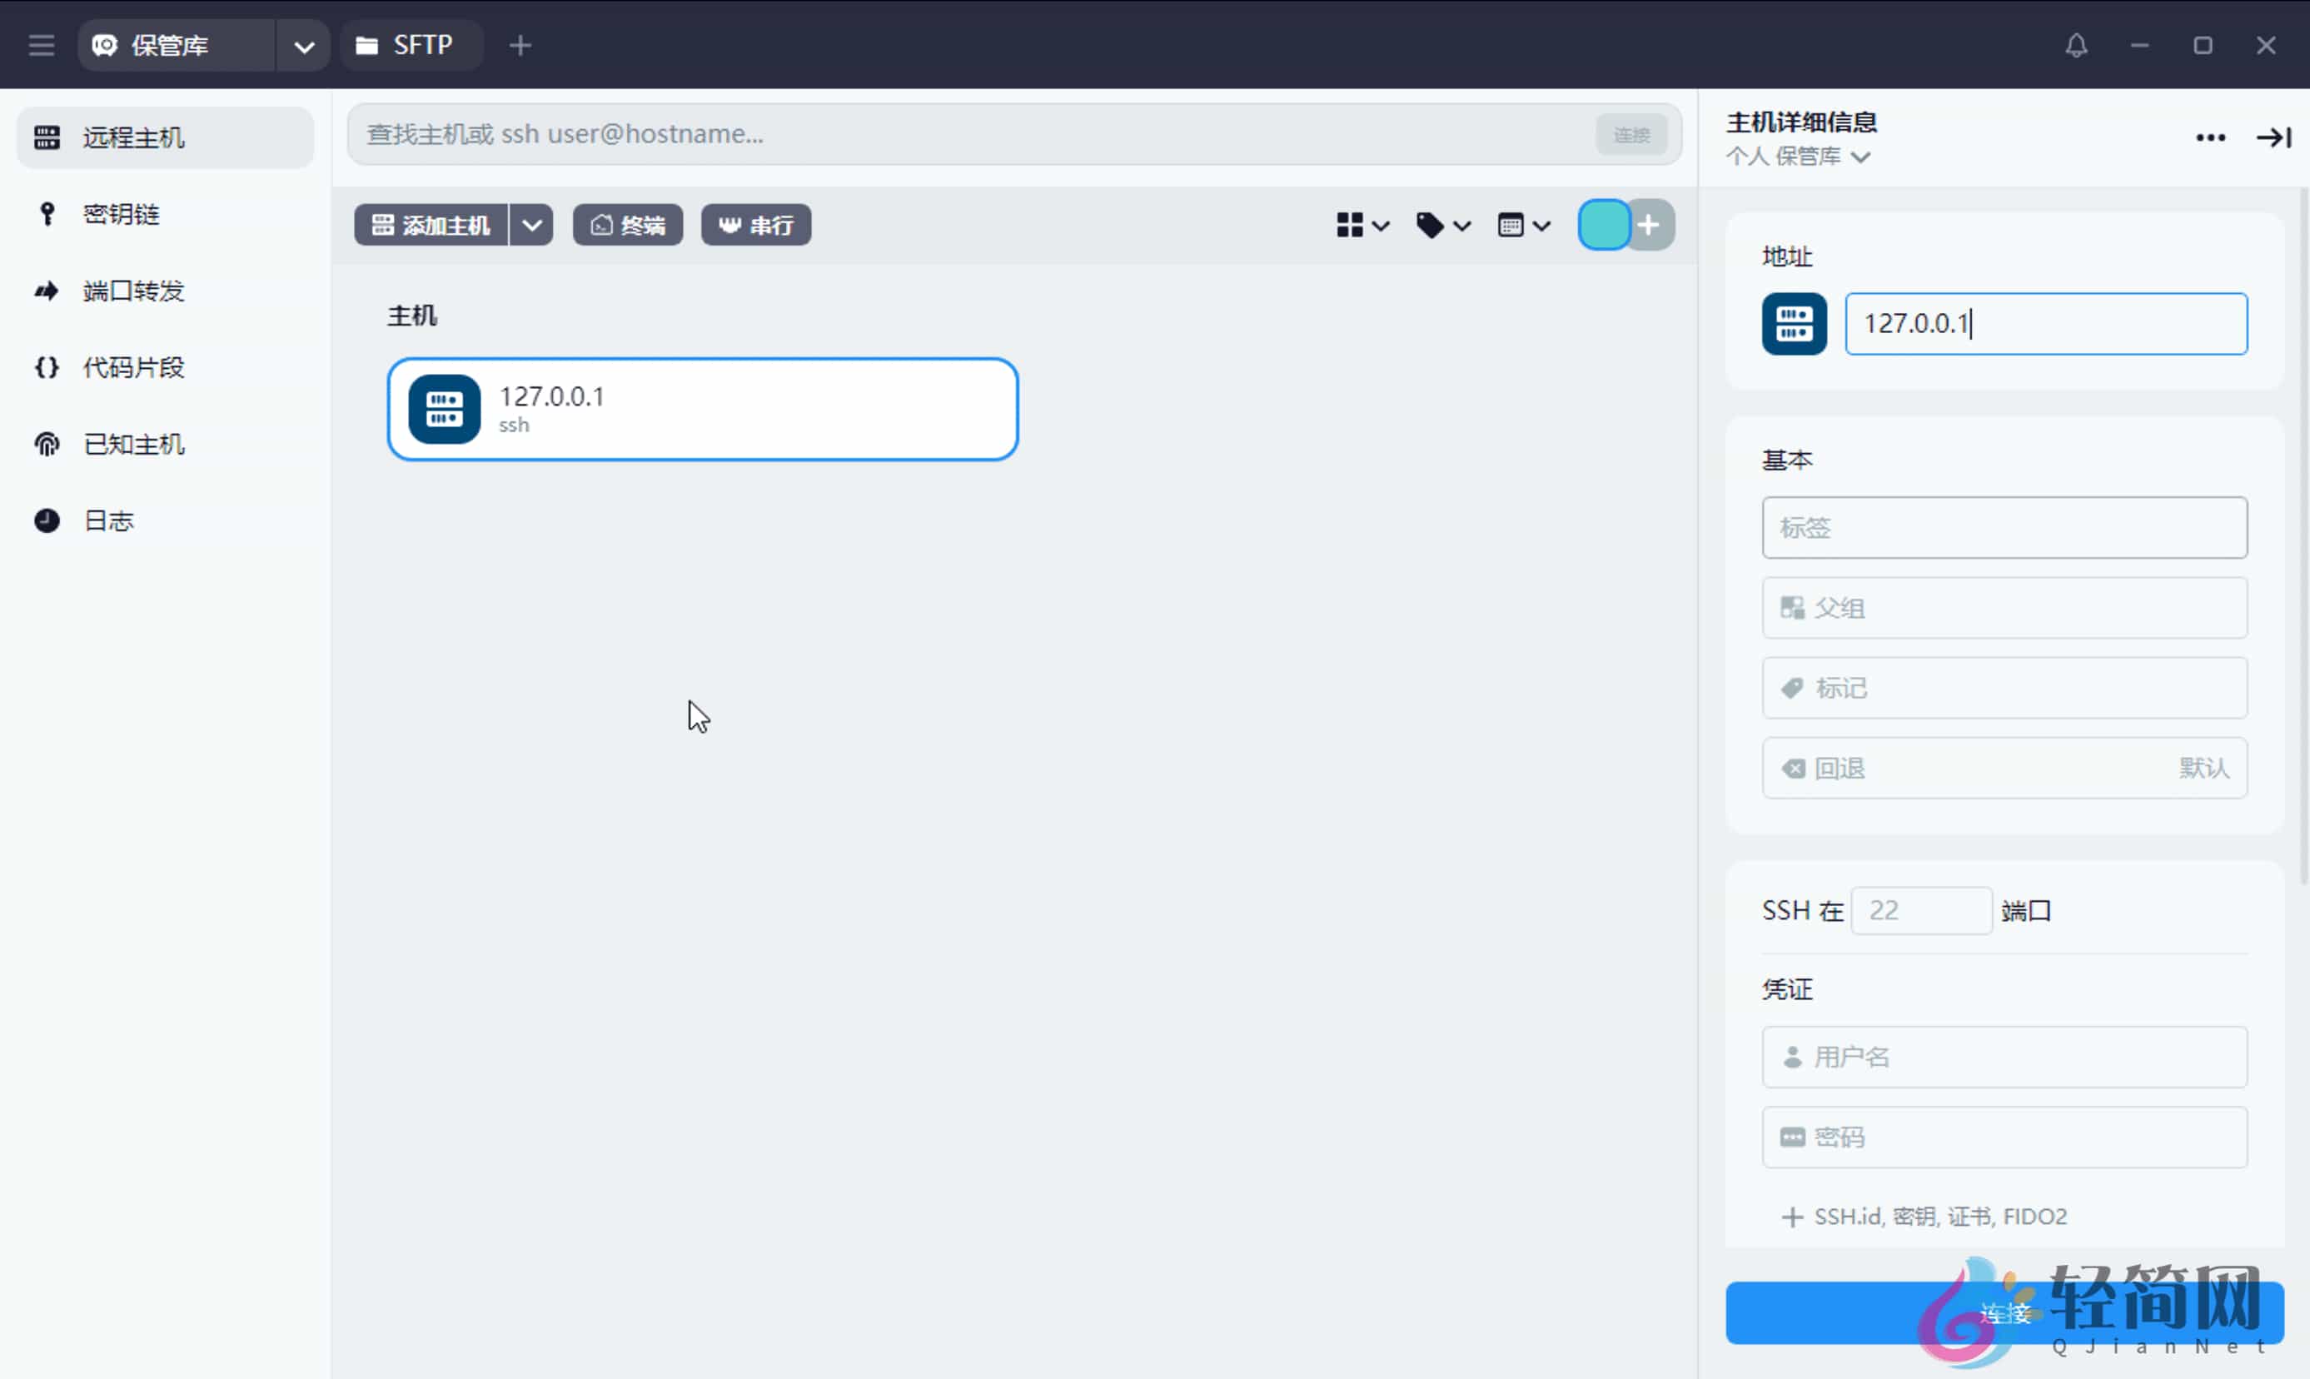Add SSH.id, 密钥, 证书, FIDO2 credential
The width and height of the screenshot is (2310, 1379).
[1925, 1216]
